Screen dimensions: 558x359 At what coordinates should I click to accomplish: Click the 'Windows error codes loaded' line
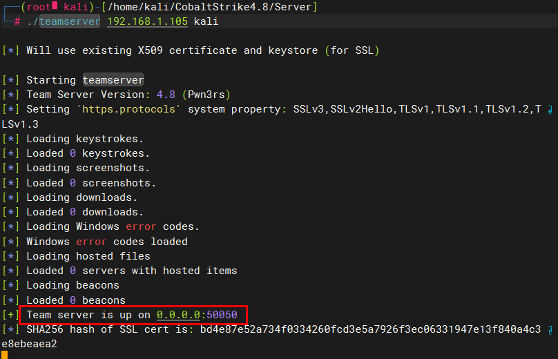pyautogui.click(x=95, y=242)
